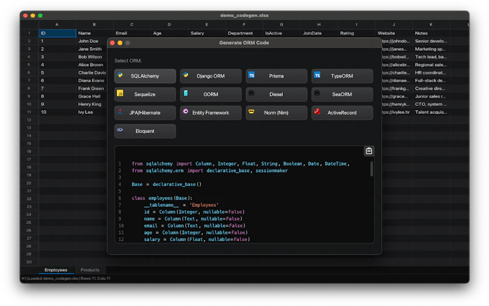Choose the ActiveRecord button
This screenshot has width=489, height=306.
click(342, 113)
